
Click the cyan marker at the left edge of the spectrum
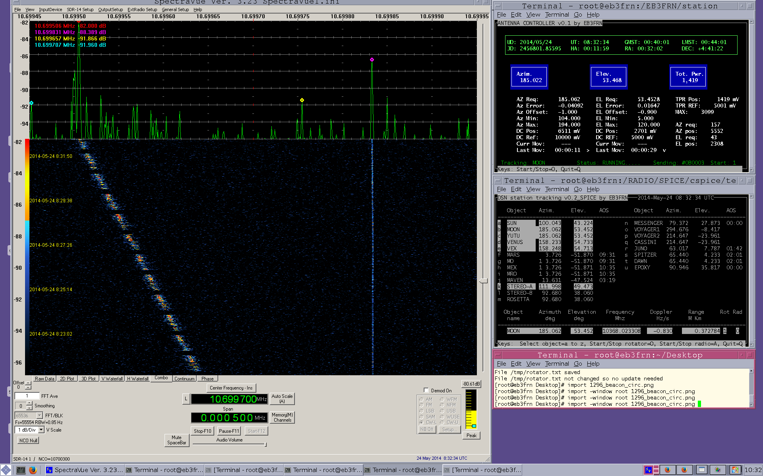[x=31, y=103]
